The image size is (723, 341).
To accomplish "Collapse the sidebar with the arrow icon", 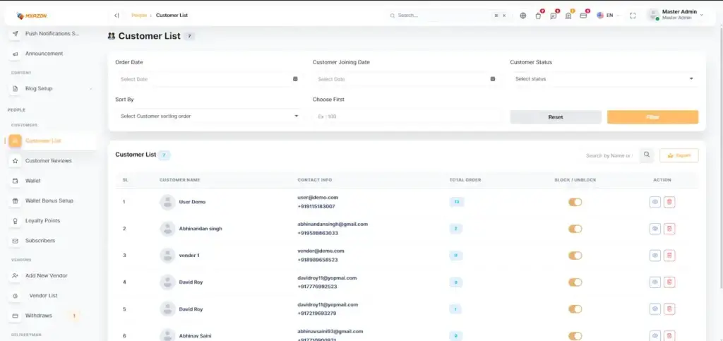I will click(116, 16).
